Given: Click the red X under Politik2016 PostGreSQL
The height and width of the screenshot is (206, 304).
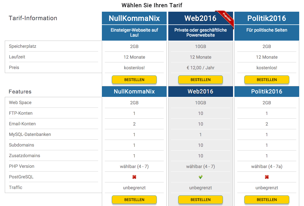Looking at the screenshot, I should click(267, 177).
